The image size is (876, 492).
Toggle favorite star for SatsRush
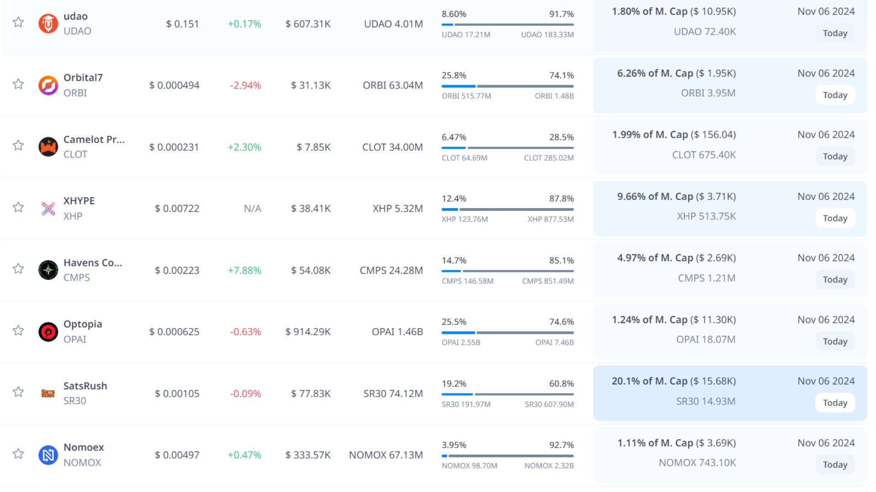18,392
